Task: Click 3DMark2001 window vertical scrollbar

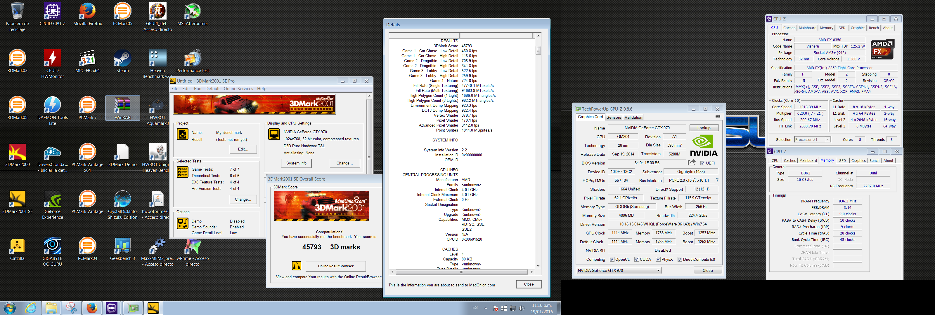Action: (x=369, y=157)
